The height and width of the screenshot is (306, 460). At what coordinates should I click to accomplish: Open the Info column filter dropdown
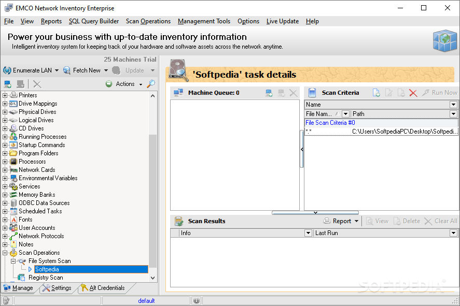coord(308,233)
